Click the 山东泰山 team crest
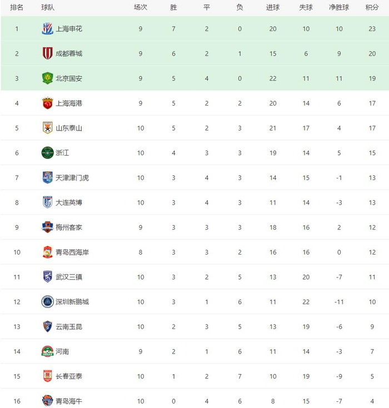The height and width of the screenshot is (408, 389). (48, 128)
